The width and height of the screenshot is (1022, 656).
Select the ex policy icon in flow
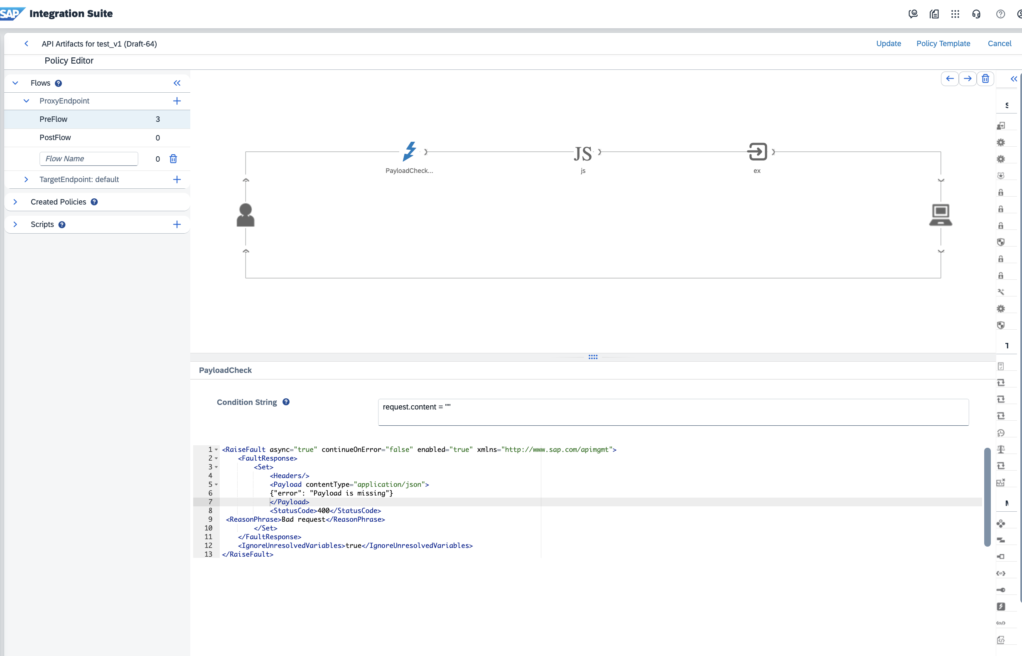(757, 152)
